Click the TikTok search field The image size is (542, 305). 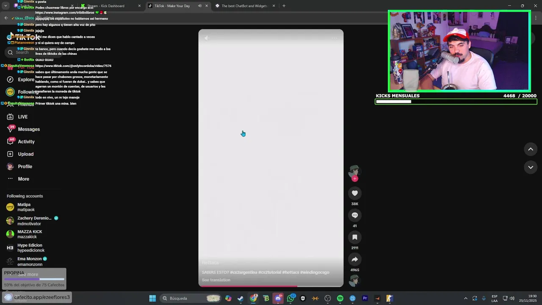pyautogui.click(x=34, y=53)
